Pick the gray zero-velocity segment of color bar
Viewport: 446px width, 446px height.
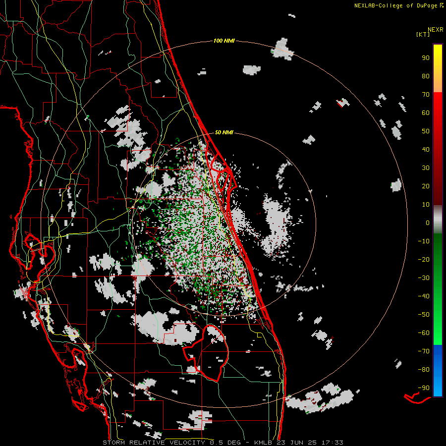(438, 219)
